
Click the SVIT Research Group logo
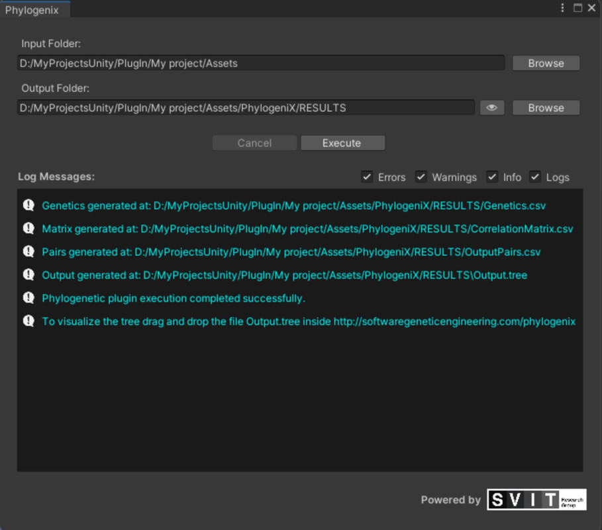click(x=536, y=500)
